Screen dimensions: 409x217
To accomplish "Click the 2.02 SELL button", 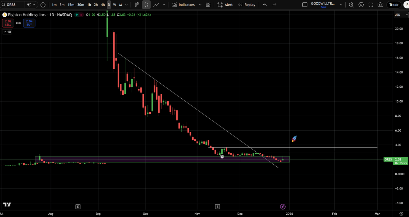I will point(7,23).
